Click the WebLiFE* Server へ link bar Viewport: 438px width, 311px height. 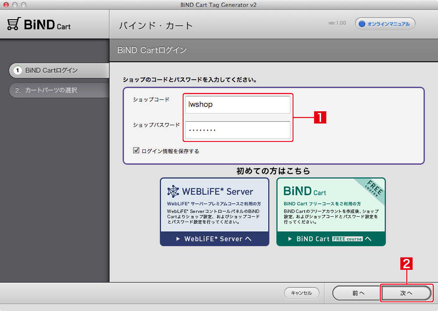point(215,239)
